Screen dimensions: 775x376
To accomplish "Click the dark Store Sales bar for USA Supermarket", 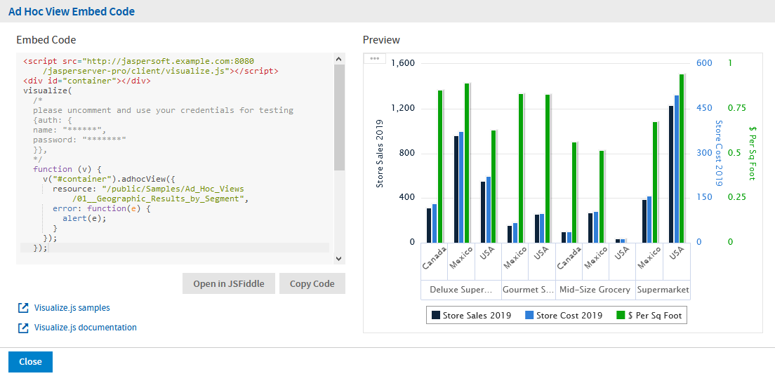I will tap(671, 174).
